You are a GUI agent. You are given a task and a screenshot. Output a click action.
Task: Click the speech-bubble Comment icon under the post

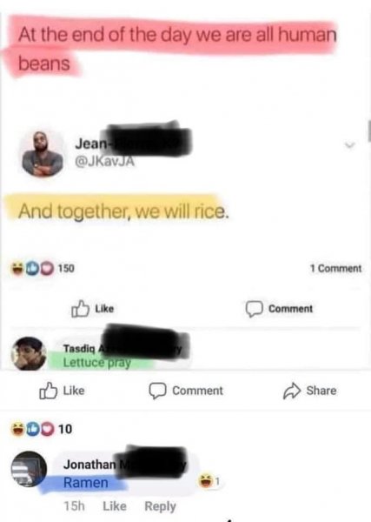(x=255, y=309)
